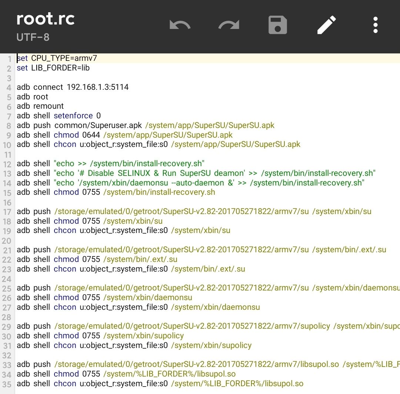Viewport: 400px width, 394px height.
Task: Click the 'adb remount' line
Action: tap(40, 106)
